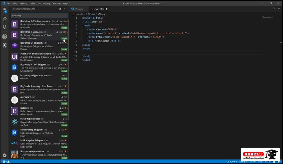The width and height of the screenshot is (283, 164).
Task: Install NgBootstrap Snippets extension
Action: [x=64, y=136]
